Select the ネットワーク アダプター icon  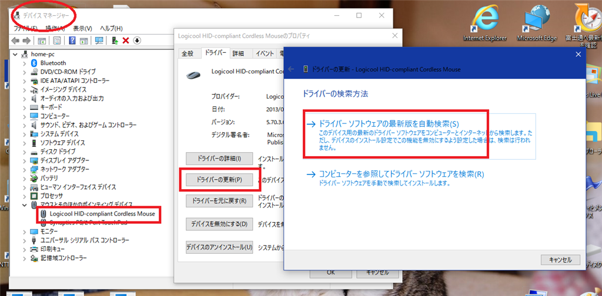[34, 169]
